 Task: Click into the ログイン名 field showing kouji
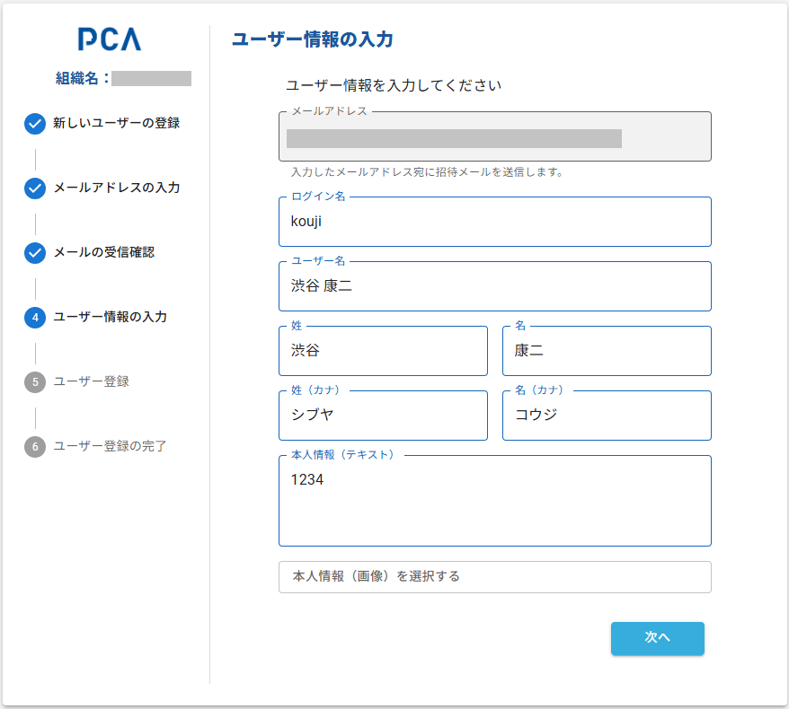point(494,222)
